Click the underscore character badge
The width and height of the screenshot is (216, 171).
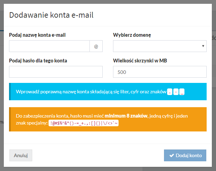click(182, 92)
